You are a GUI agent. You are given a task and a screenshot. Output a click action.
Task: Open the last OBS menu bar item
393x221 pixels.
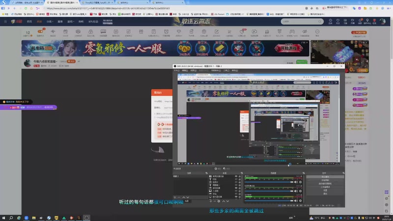[x=235, y=70]
